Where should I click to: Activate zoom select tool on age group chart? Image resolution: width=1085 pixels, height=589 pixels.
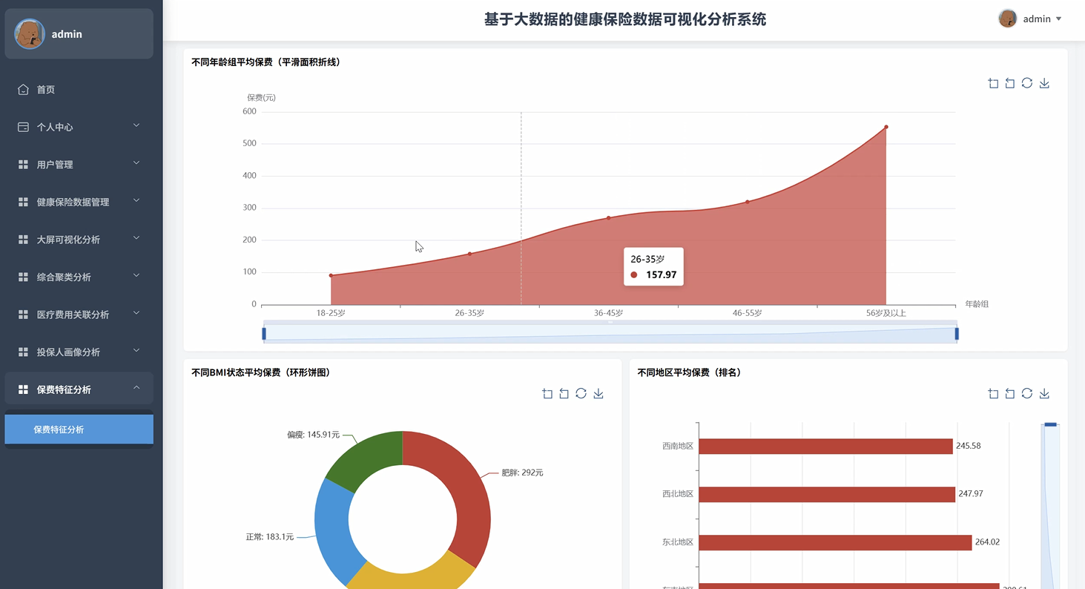tap(993, 83)
